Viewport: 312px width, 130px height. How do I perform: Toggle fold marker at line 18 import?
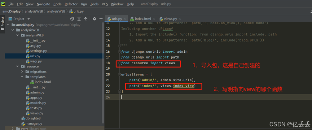point(119,63)
